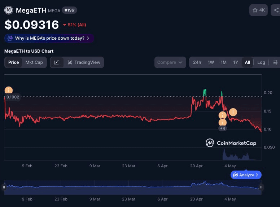Select the 1W time range
280x207 pixels.
211,62
